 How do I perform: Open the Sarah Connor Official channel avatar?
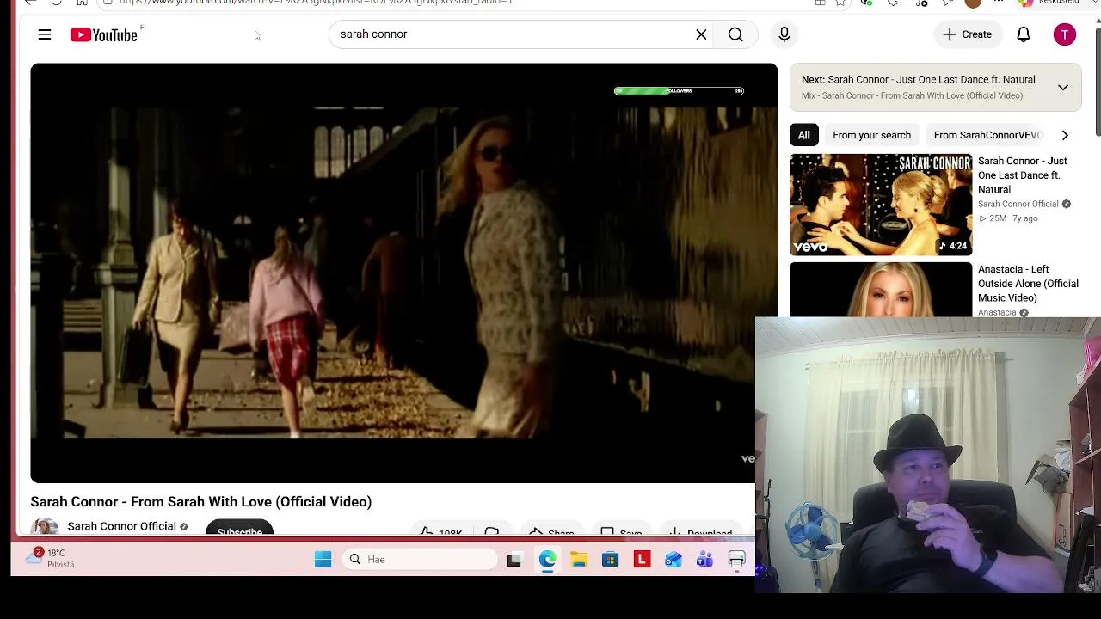pyautogui.click(x=45, y=526)
